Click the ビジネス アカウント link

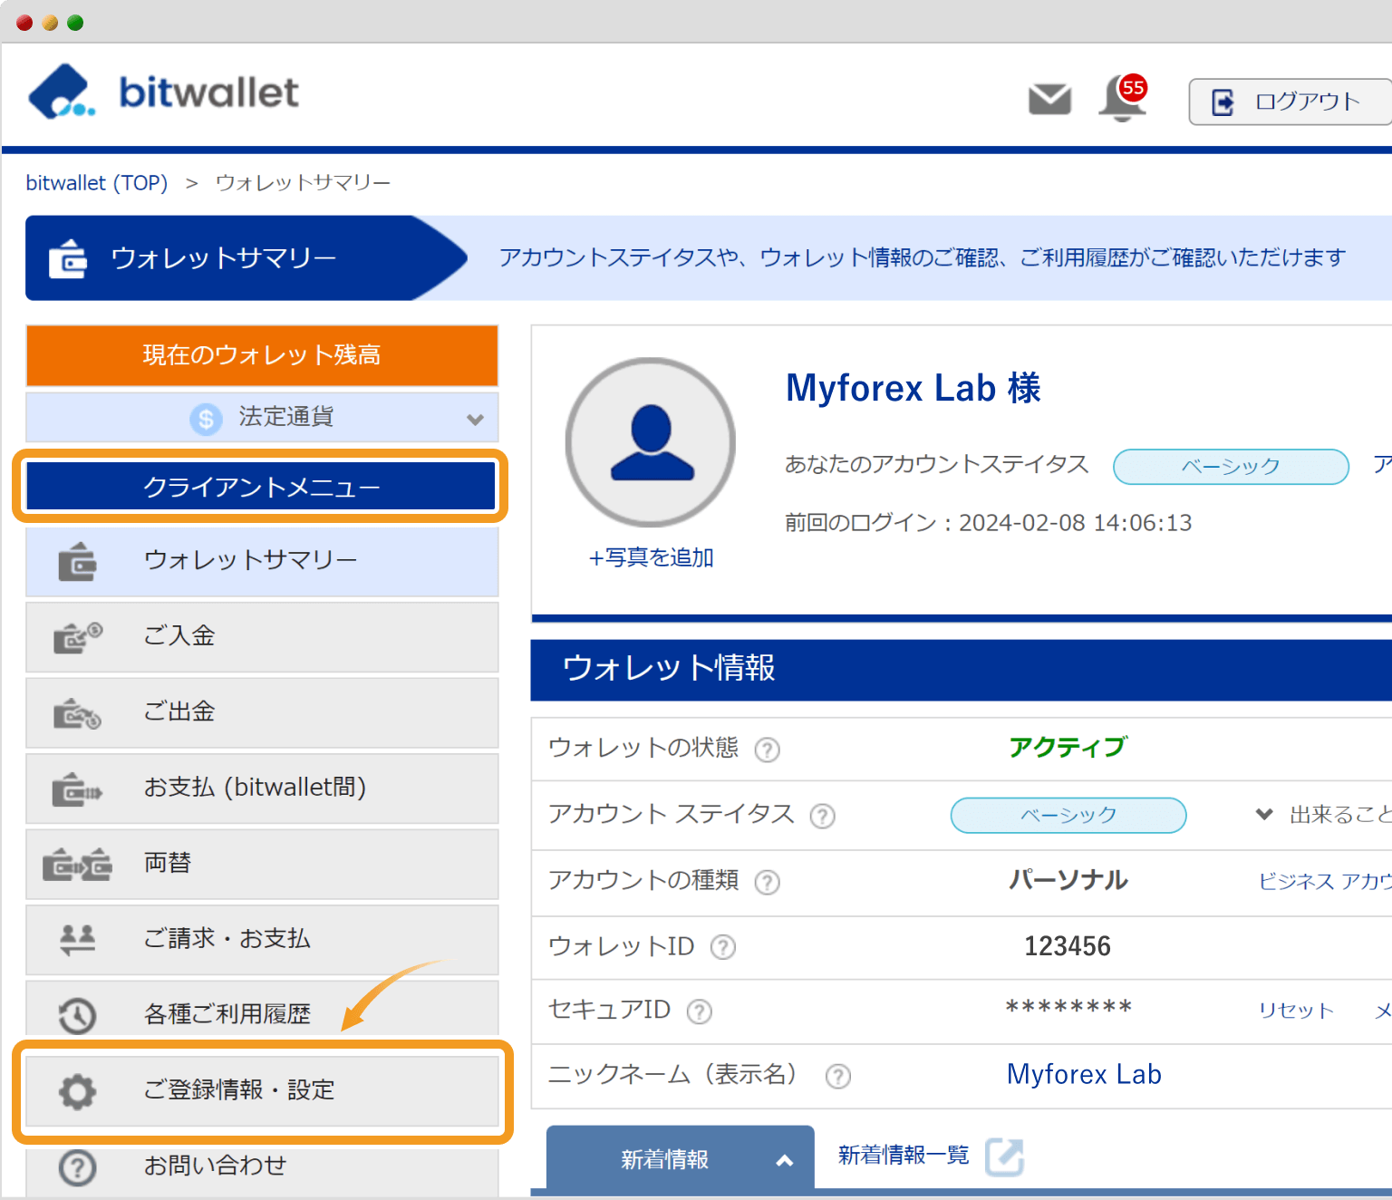(x=1325, y=881)
